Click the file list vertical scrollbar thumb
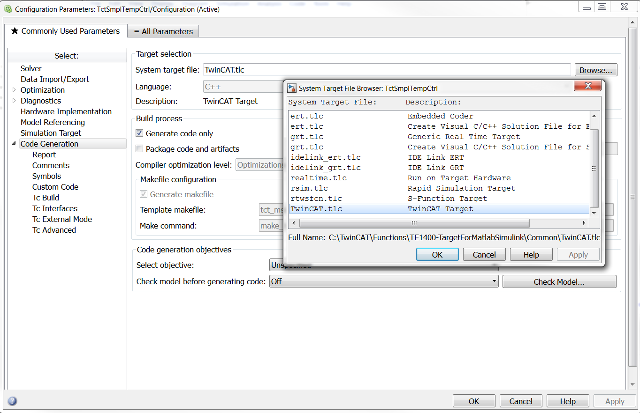This screenshot has height=413, width=640. point(594,169)
